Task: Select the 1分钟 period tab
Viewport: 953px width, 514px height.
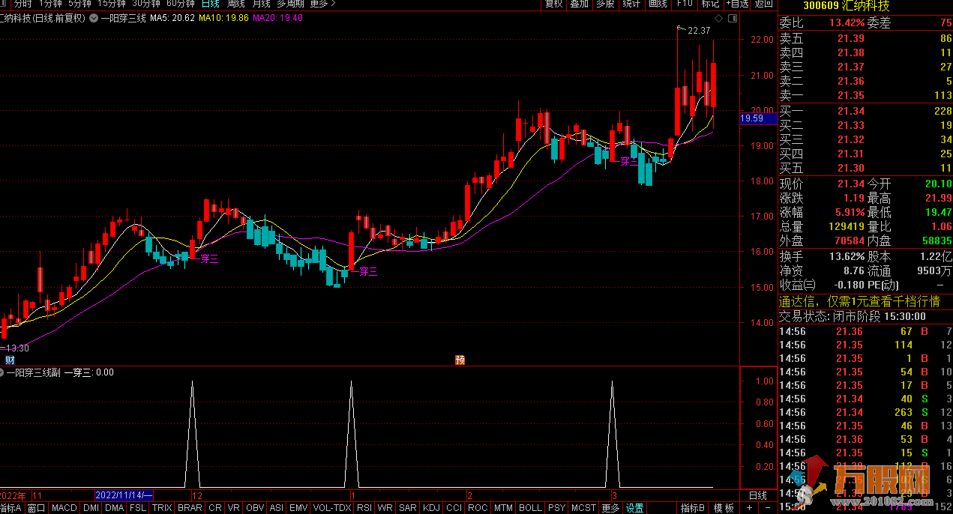Action: pyautogui.click(x=50, y=4)
